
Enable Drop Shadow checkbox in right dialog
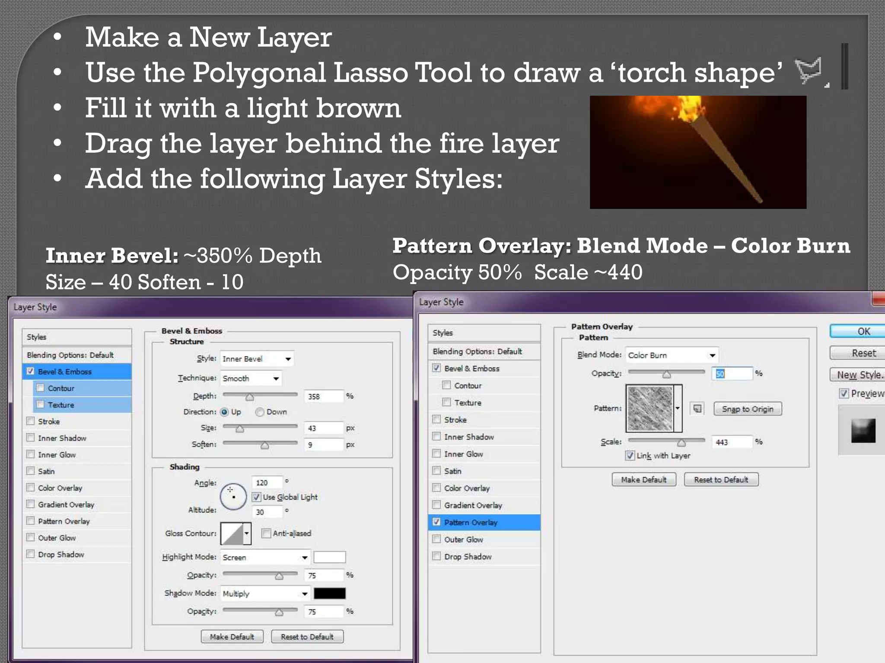click(436, 556)
